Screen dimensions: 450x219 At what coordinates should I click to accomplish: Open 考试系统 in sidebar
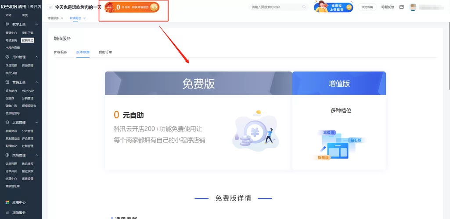click(11, 40)
